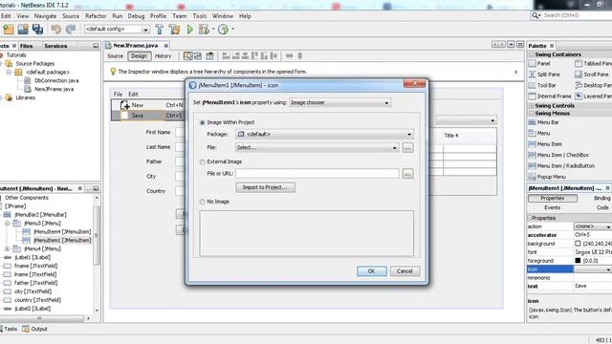612x344 pixels.
Task: Switch to the Source tab
Action: [x=115, y=56]
